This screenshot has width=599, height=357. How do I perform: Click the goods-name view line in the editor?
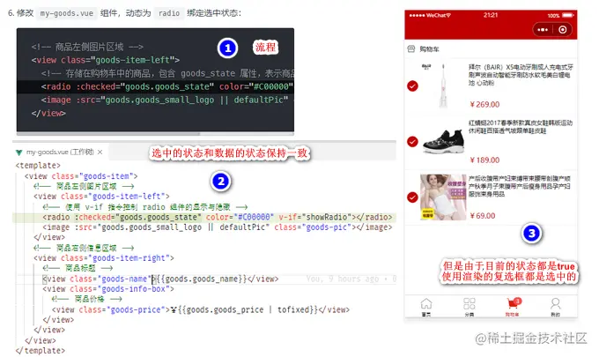point(160,279)
